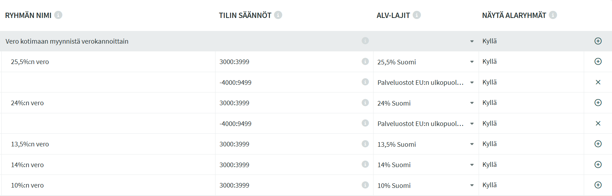Viewport: 612px width, 196px height.
Task: Click Kyllä value in 24%:n vero row
Action: coord(490,103)
